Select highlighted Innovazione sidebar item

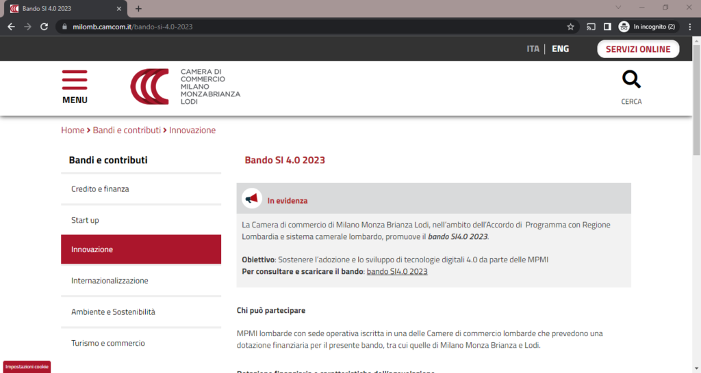(141, 249)
